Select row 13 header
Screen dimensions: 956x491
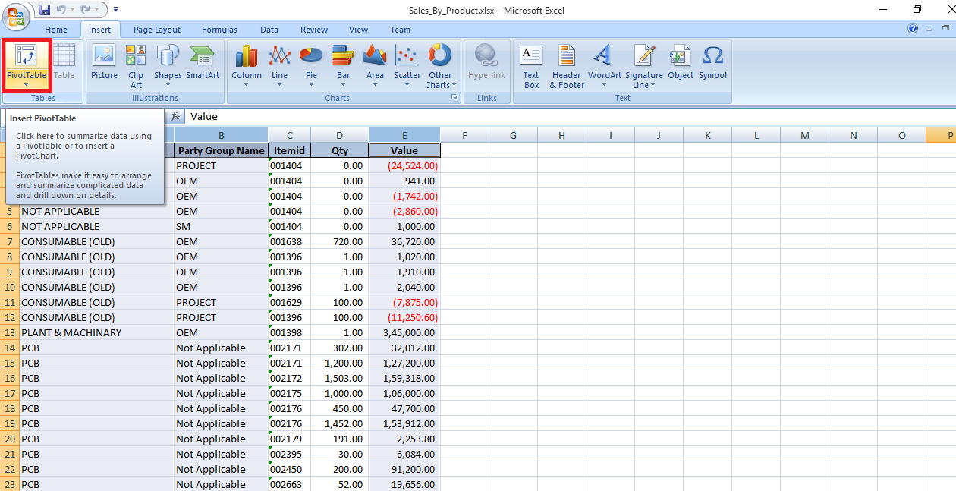9,332
